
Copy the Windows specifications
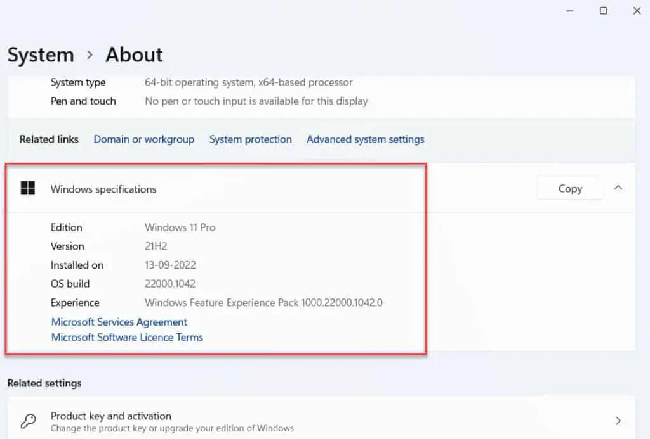570,189
